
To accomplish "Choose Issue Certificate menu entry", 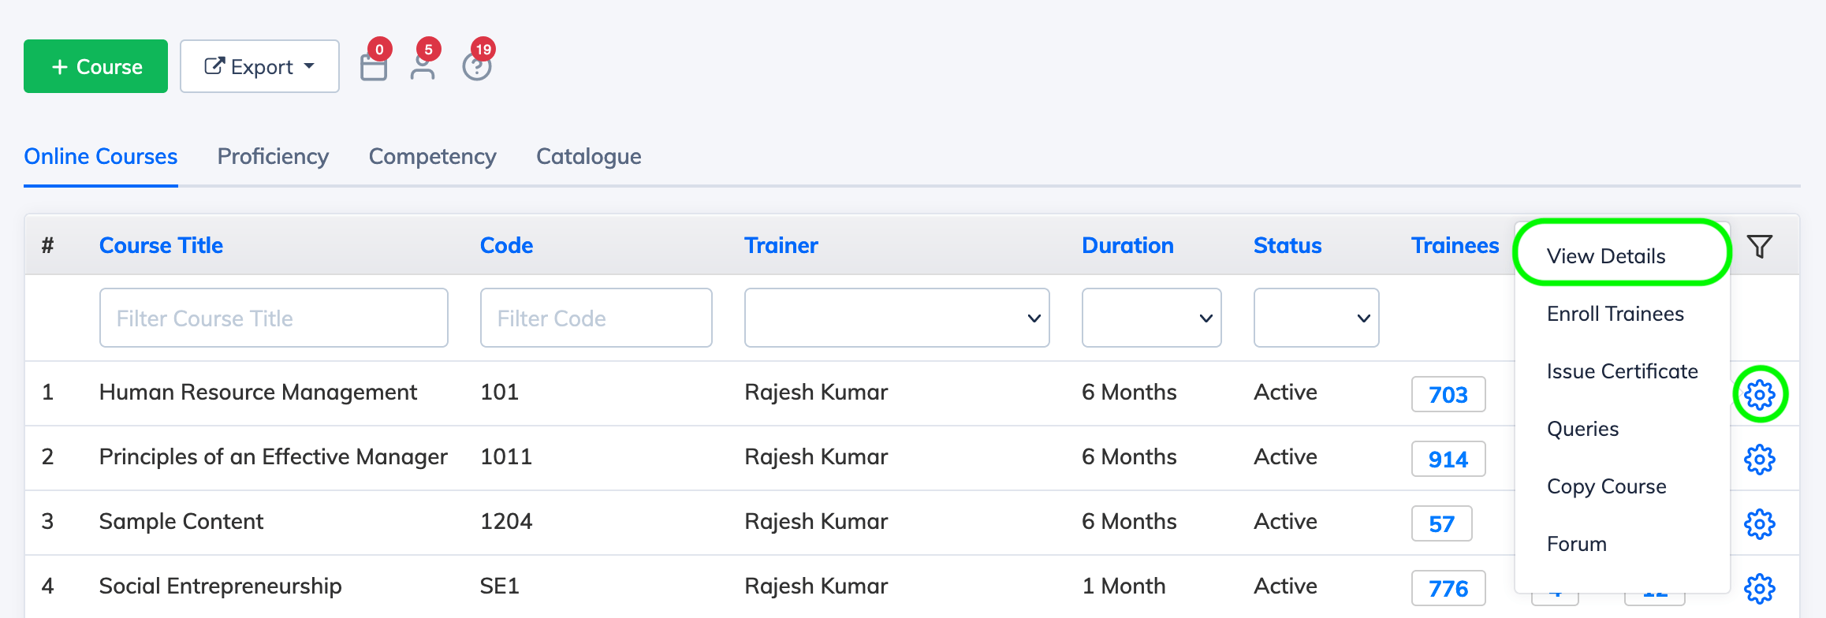I will coord(1622,371).
